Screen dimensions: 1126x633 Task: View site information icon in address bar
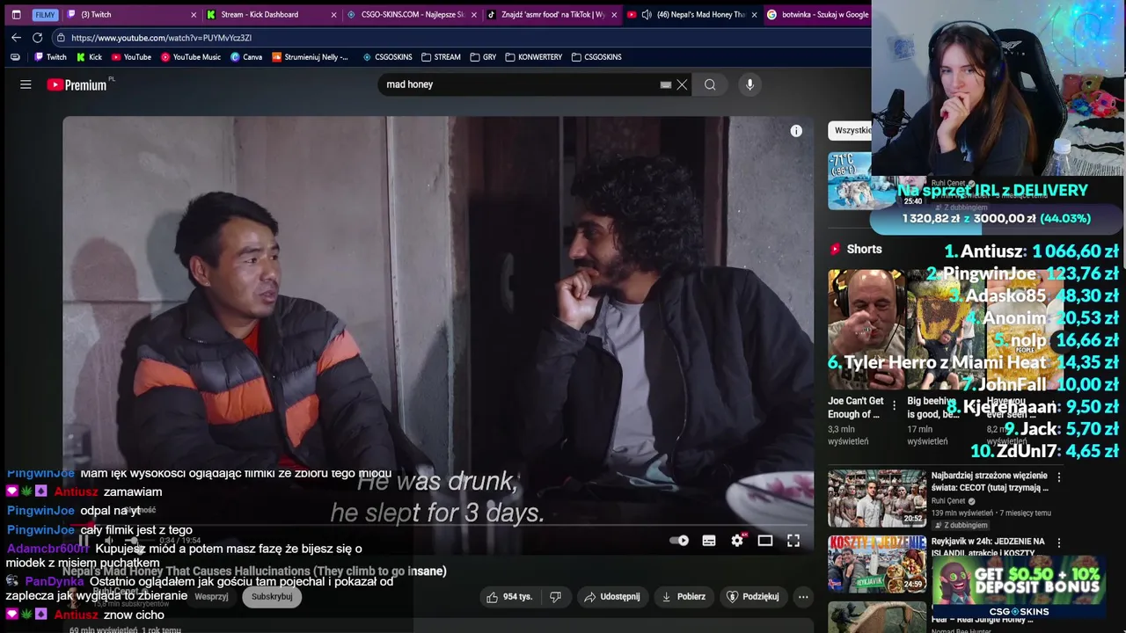coord(60,38)
